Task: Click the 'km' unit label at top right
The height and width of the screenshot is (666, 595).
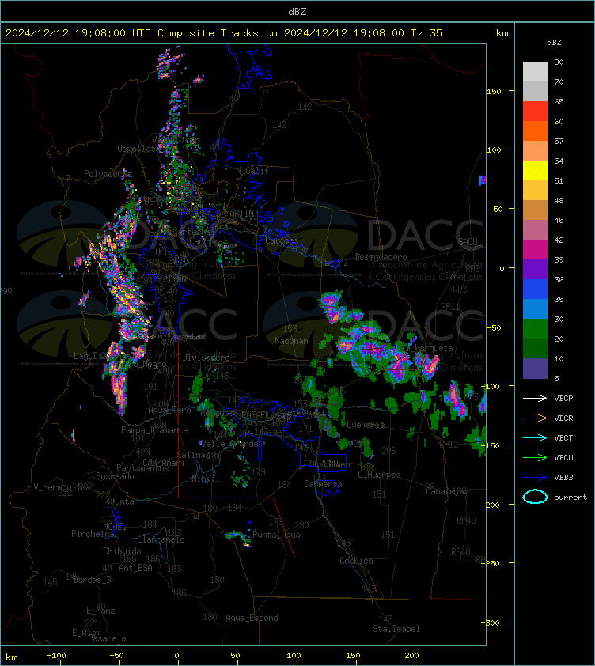Action: 502,33
